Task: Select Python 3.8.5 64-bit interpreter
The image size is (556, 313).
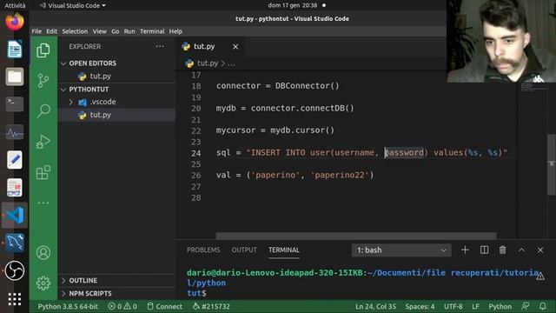Action: pos(68,306)
